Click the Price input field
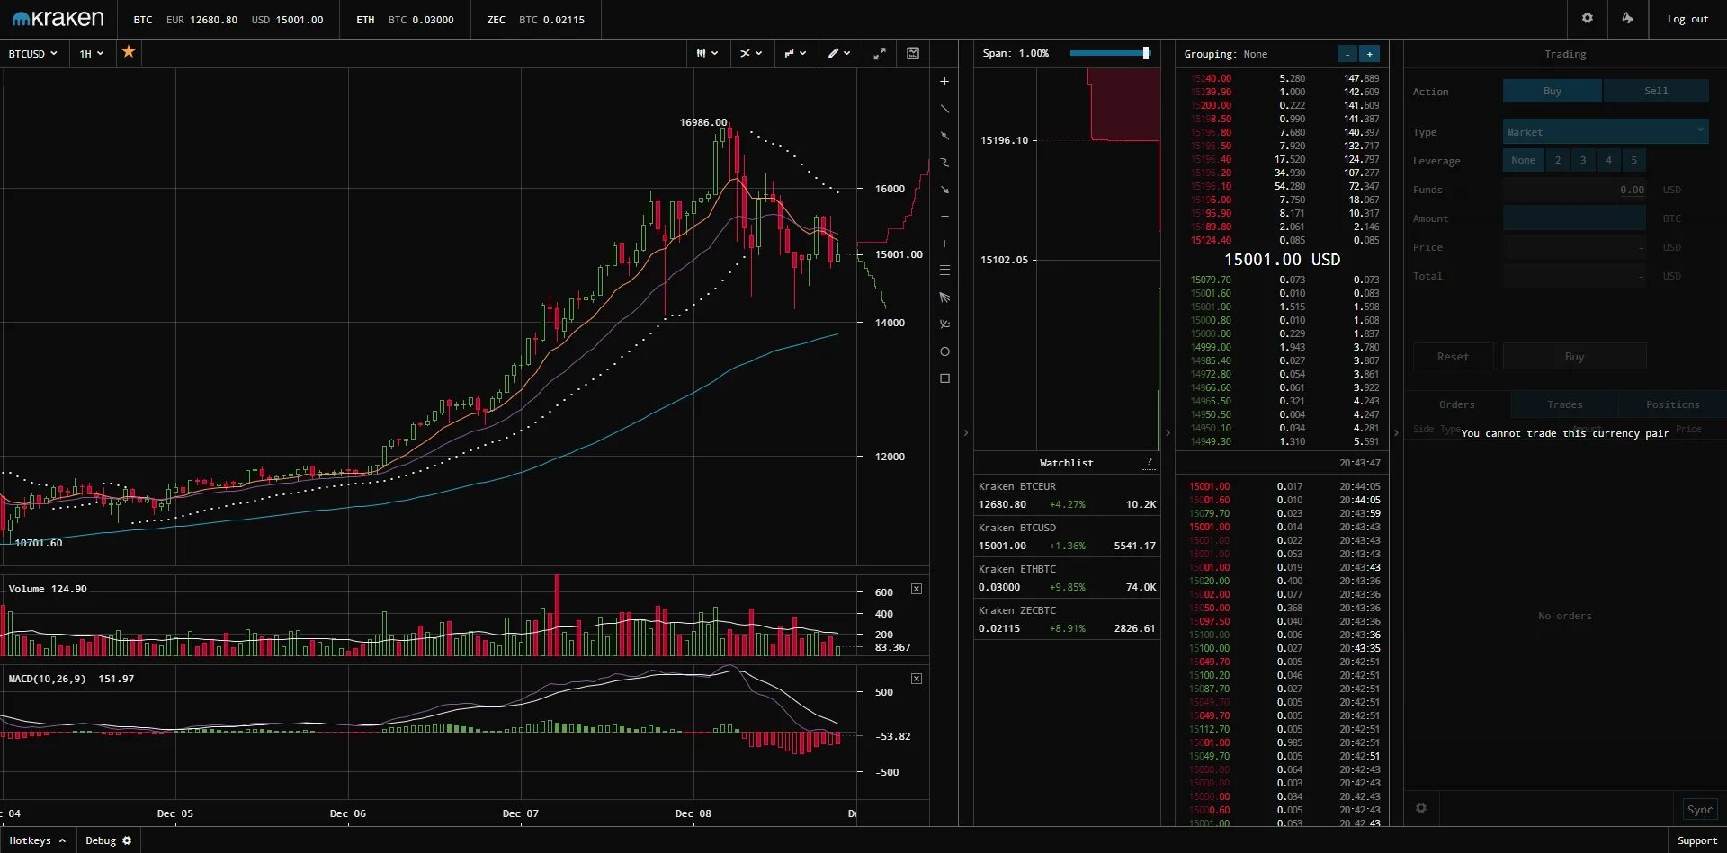This screenshot has height=853, width=1727. pos(1574,247)
